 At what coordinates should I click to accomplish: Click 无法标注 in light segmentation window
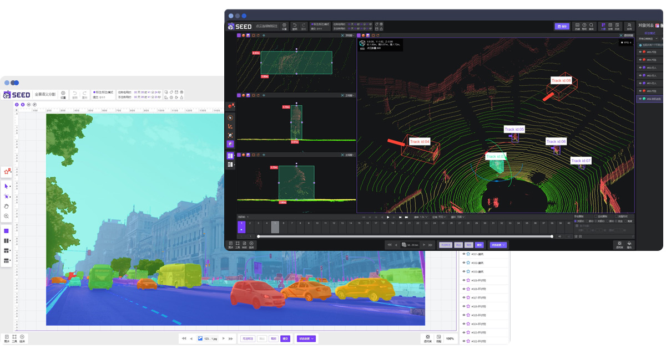pos(248,338)
